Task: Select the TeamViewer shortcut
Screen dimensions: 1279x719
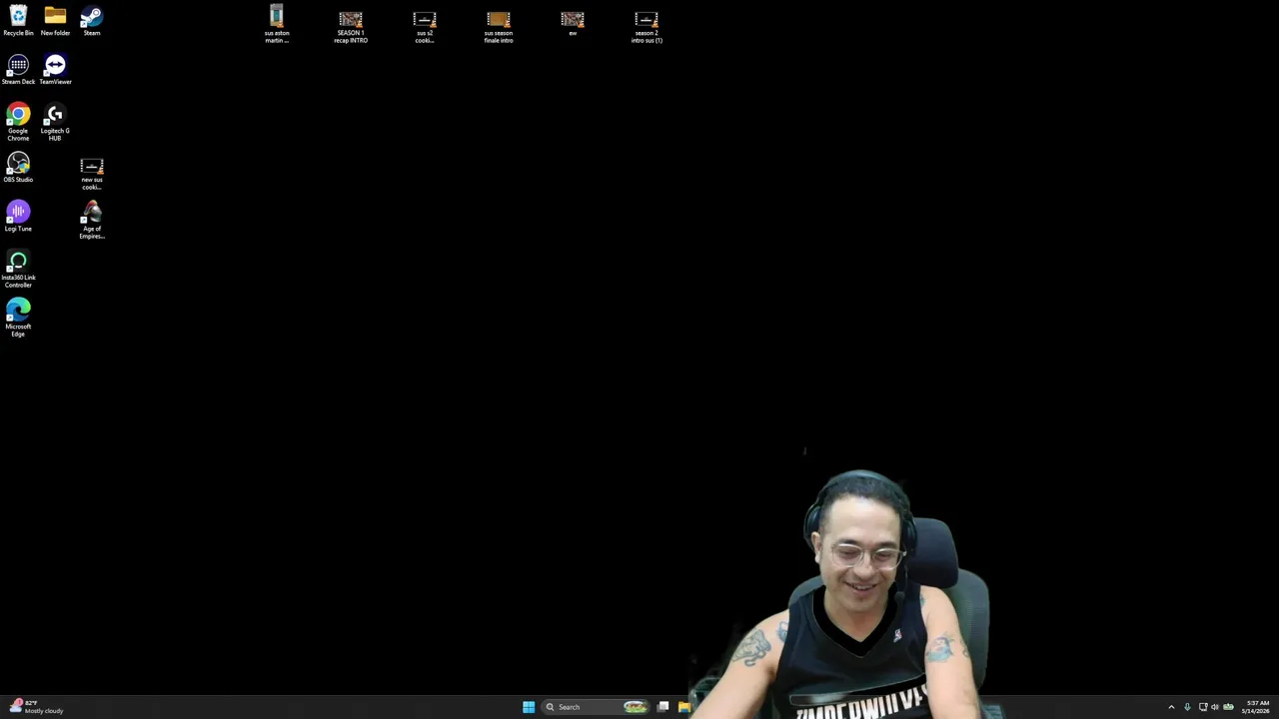Action: click(55, 70)
